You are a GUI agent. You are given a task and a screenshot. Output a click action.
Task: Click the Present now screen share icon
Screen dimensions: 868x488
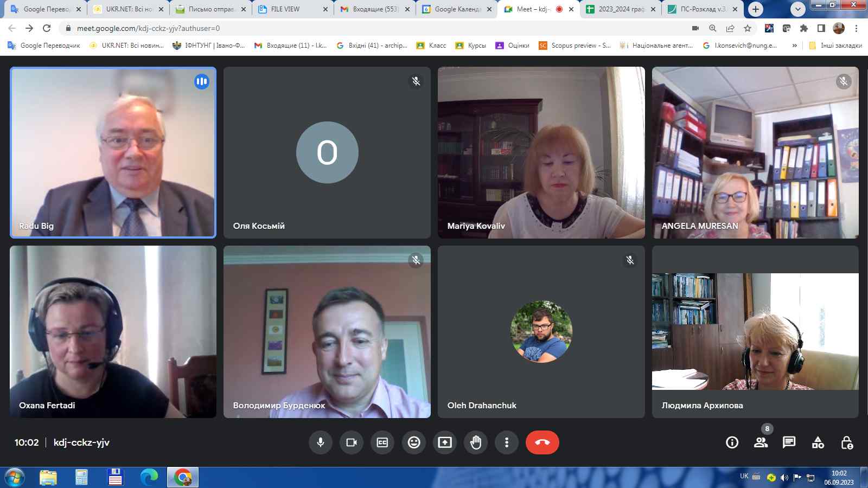point(445,442)
